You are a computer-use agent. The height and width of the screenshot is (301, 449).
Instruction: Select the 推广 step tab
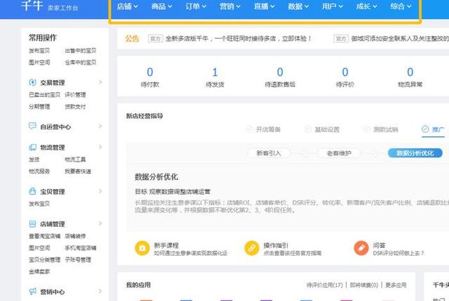[433, 129]
